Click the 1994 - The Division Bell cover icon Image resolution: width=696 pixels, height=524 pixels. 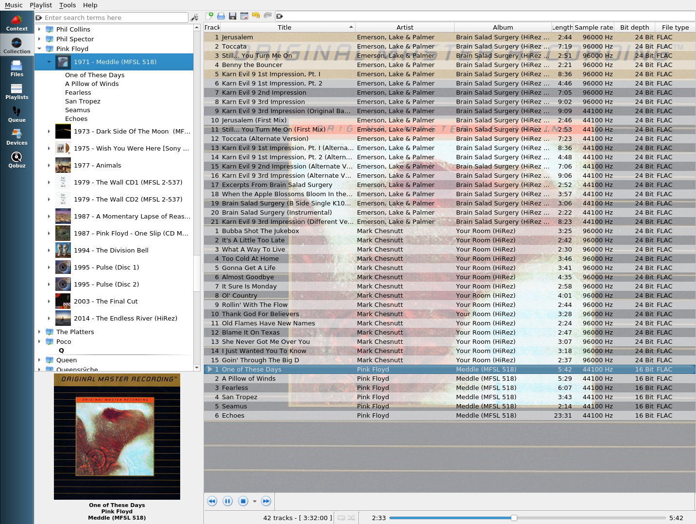click(63, 250)
